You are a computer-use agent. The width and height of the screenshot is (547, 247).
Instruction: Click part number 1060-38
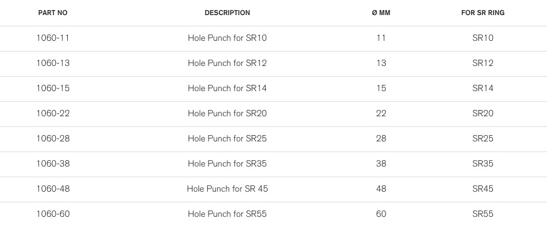(x=53, y=163)
